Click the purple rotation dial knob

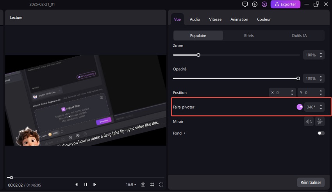300,107
